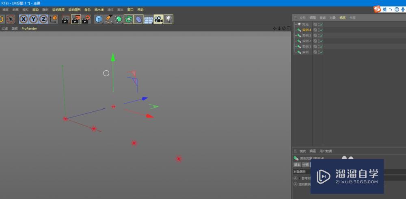The image size is (406, 199).
Task: Open the 角色 menu
Action: tap(88, 10)
